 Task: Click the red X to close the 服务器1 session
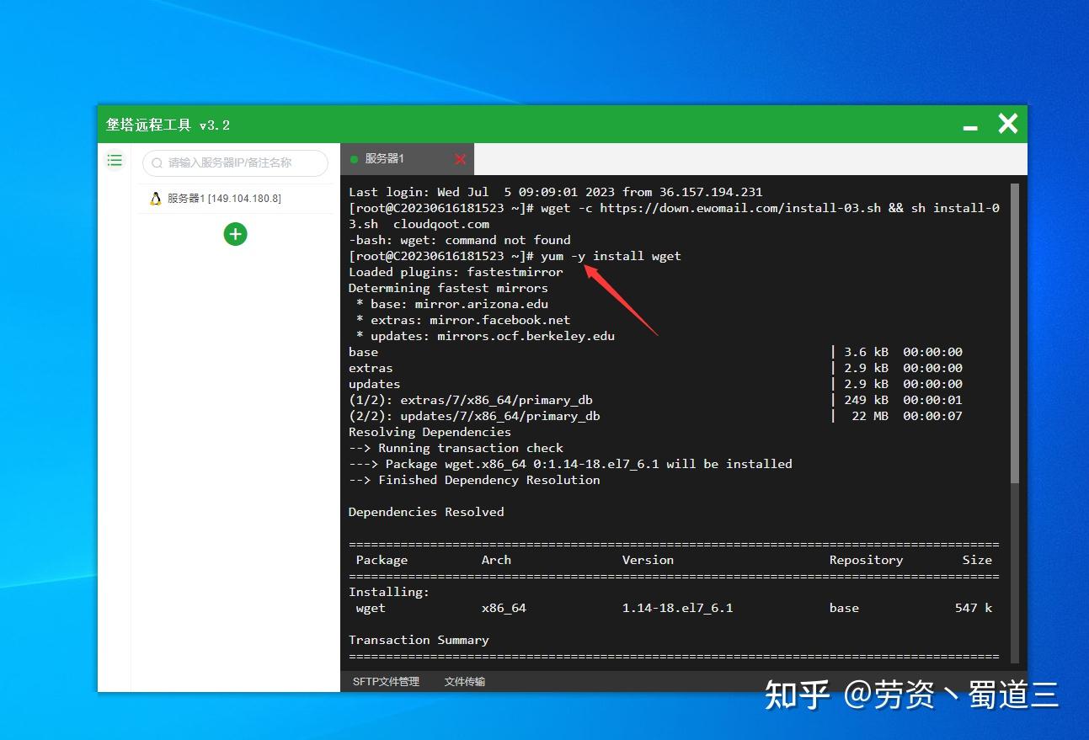point(460,158)
